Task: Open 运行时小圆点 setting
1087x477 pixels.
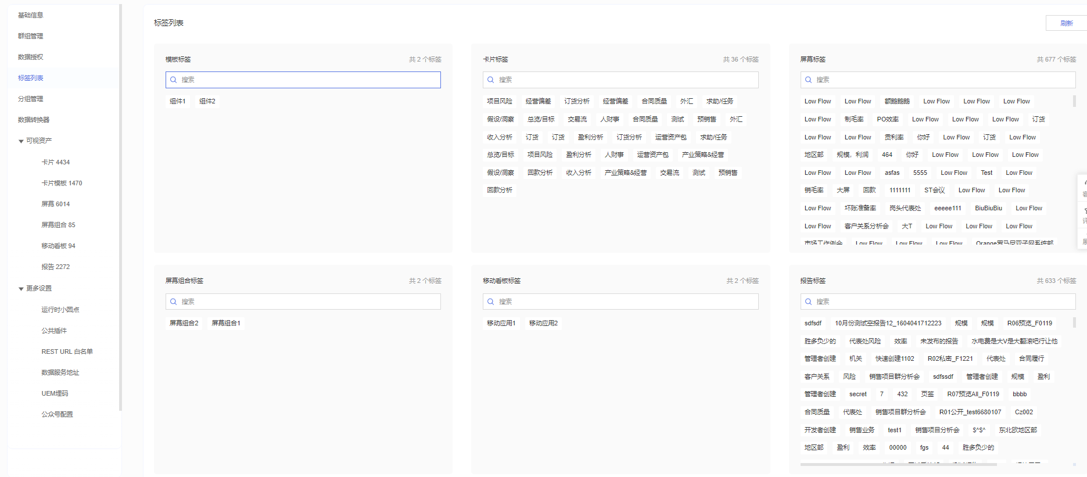Action: click(x=60, y=310)
